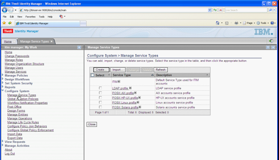Click the Refresh page icon beside address bar
This screenshot has width=279, height=160.
(215, 10)
